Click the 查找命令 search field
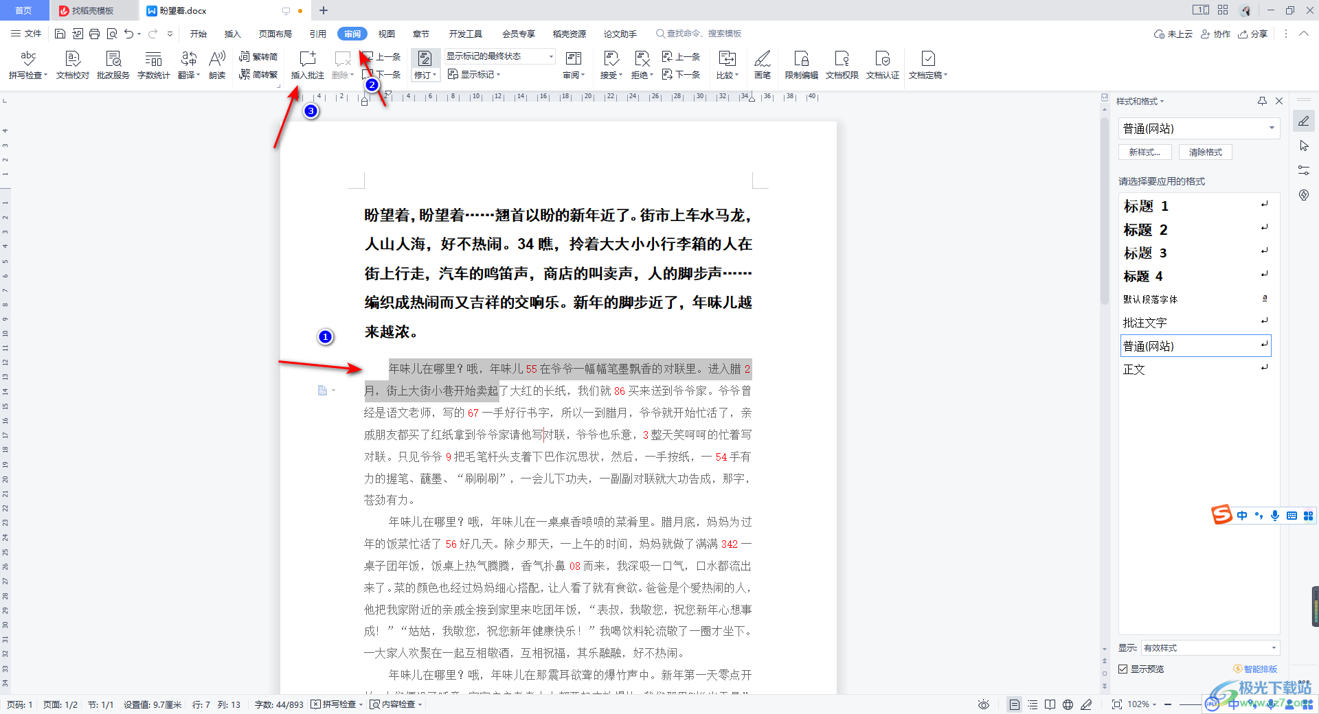 699,34
